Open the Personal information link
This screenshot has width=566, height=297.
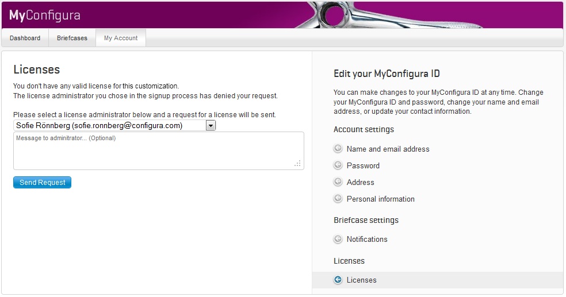coord(380,199)
